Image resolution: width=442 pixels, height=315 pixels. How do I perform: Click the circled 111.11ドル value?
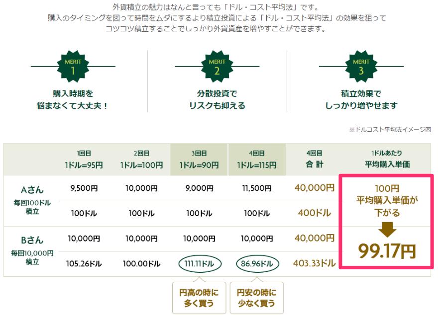pos(200,264)
